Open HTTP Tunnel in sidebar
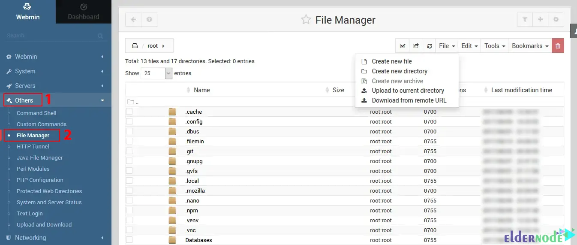Image resolution: width=577 pixels, height=245 pixels. pos(33,147)
